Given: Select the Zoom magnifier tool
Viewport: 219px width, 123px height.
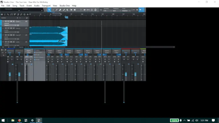Looking at the screenshot, I should [92, 10].
